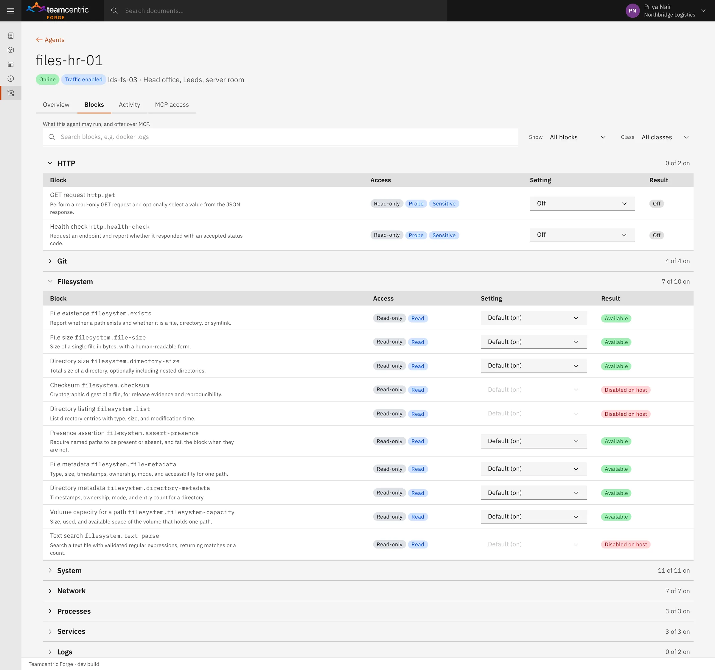This screenshot has width=715, height=670.
Task: Go back to Agents
Action: click(50, 40)
